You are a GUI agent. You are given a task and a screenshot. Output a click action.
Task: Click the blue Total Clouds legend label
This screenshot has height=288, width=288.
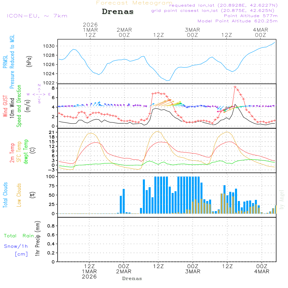(5, 195)
